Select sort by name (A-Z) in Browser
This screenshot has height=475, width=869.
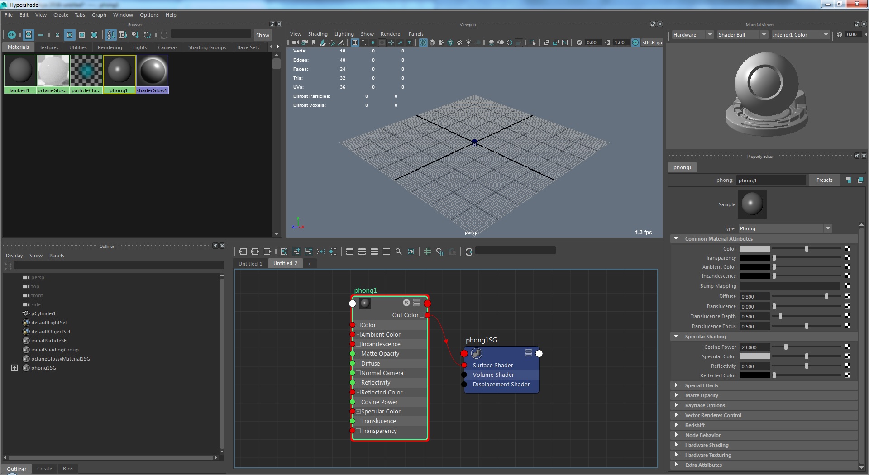(111, 35)
